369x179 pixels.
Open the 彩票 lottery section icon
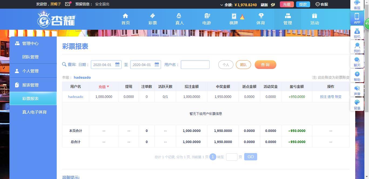pyautogui.click(x=152, y=16)
